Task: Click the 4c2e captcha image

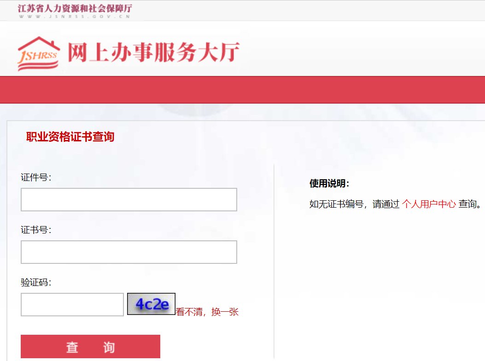Action: point(151,304)
